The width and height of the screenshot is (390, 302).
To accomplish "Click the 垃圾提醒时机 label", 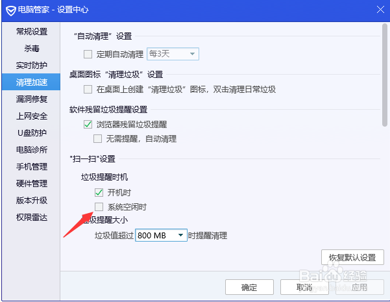I will [104, 177].
